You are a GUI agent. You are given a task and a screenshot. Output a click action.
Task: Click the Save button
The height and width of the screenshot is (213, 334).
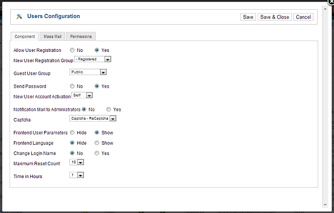(x=248, y=17)
